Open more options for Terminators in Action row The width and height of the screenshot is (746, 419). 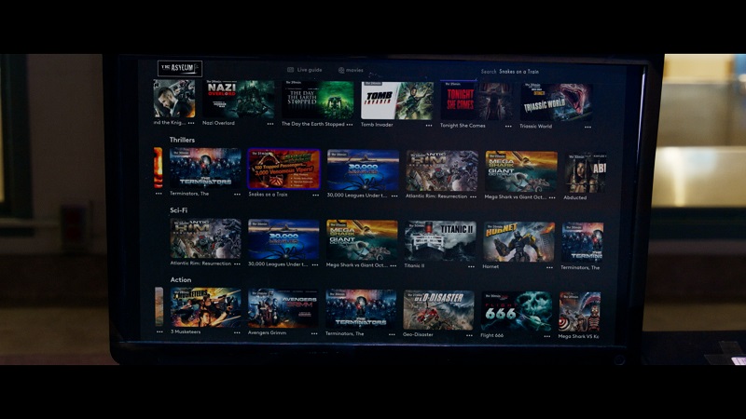click(x=392, y=334)
